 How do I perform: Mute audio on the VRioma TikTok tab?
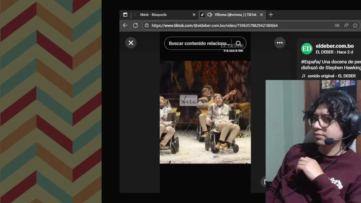(210, 15)
